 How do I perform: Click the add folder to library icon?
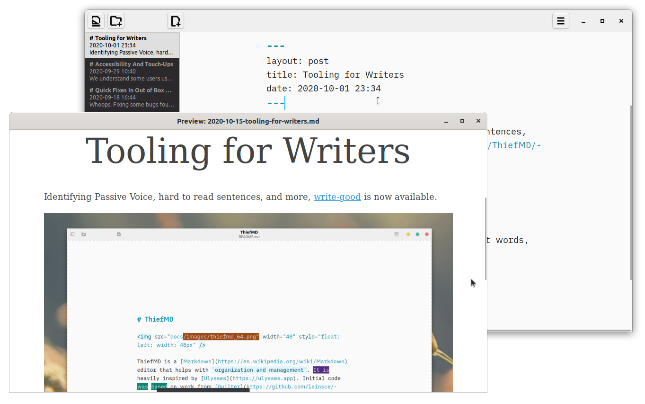(x=116, y=21)
